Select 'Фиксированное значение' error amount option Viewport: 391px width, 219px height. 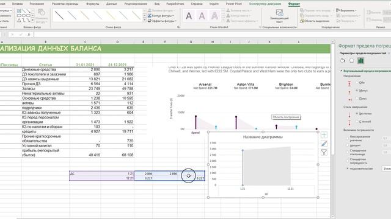coord(348,138)
